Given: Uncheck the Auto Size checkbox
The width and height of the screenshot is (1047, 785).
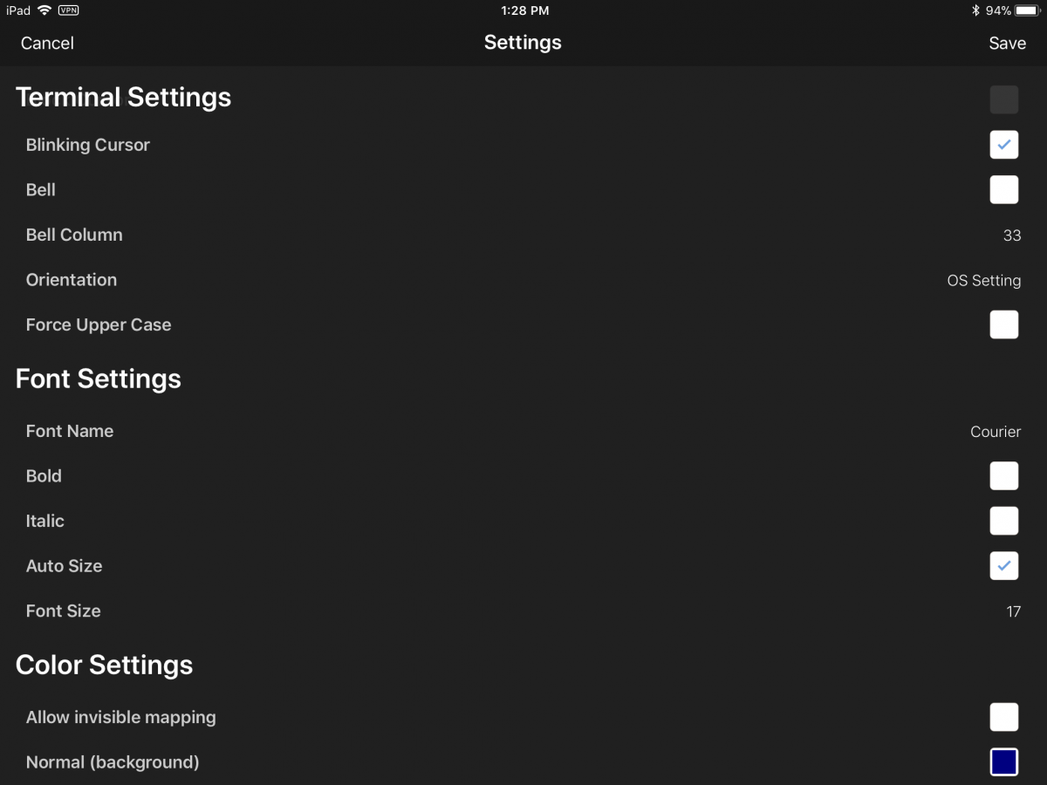Looking at the screenshot, I should [x=1003, y=566].
